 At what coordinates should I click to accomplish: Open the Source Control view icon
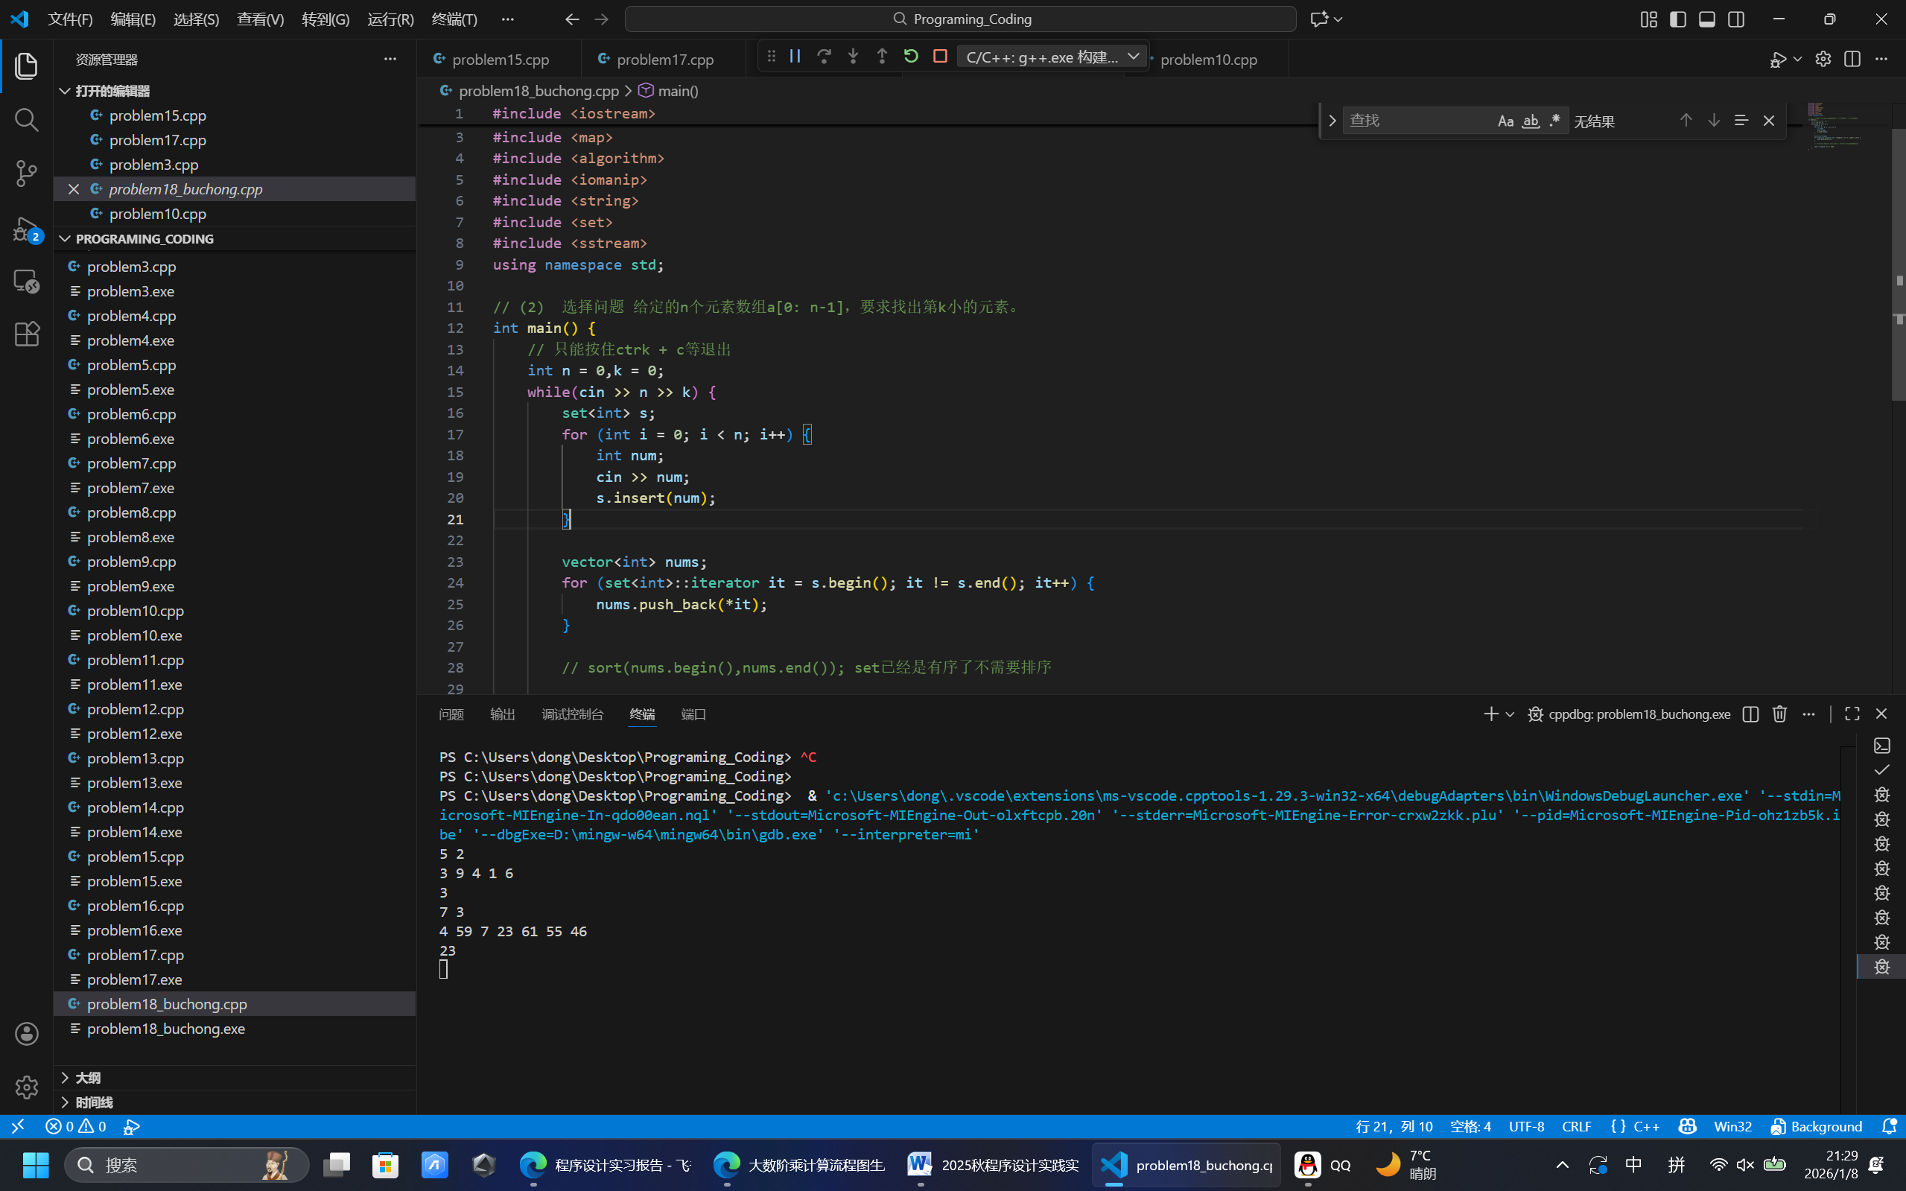pyautogui.click(x=27, y=174)
